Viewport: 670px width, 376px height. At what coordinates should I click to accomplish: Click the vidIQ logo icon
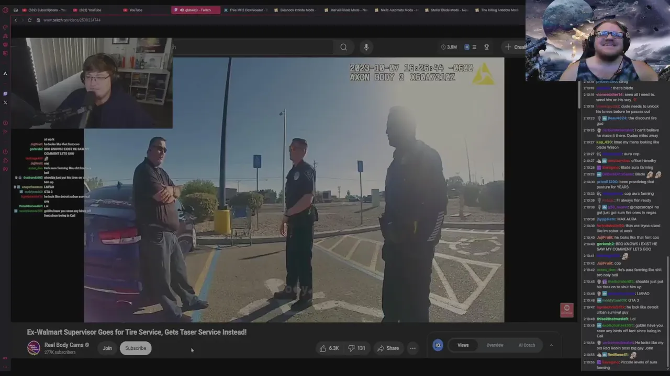coord(438,345)
